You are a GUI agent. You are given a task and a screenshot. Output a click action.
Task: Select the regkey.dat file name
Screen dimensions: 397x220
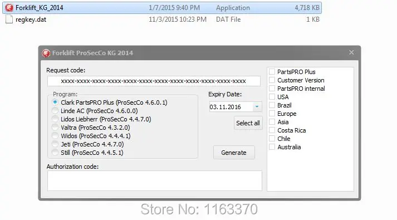tap(31, 19)
